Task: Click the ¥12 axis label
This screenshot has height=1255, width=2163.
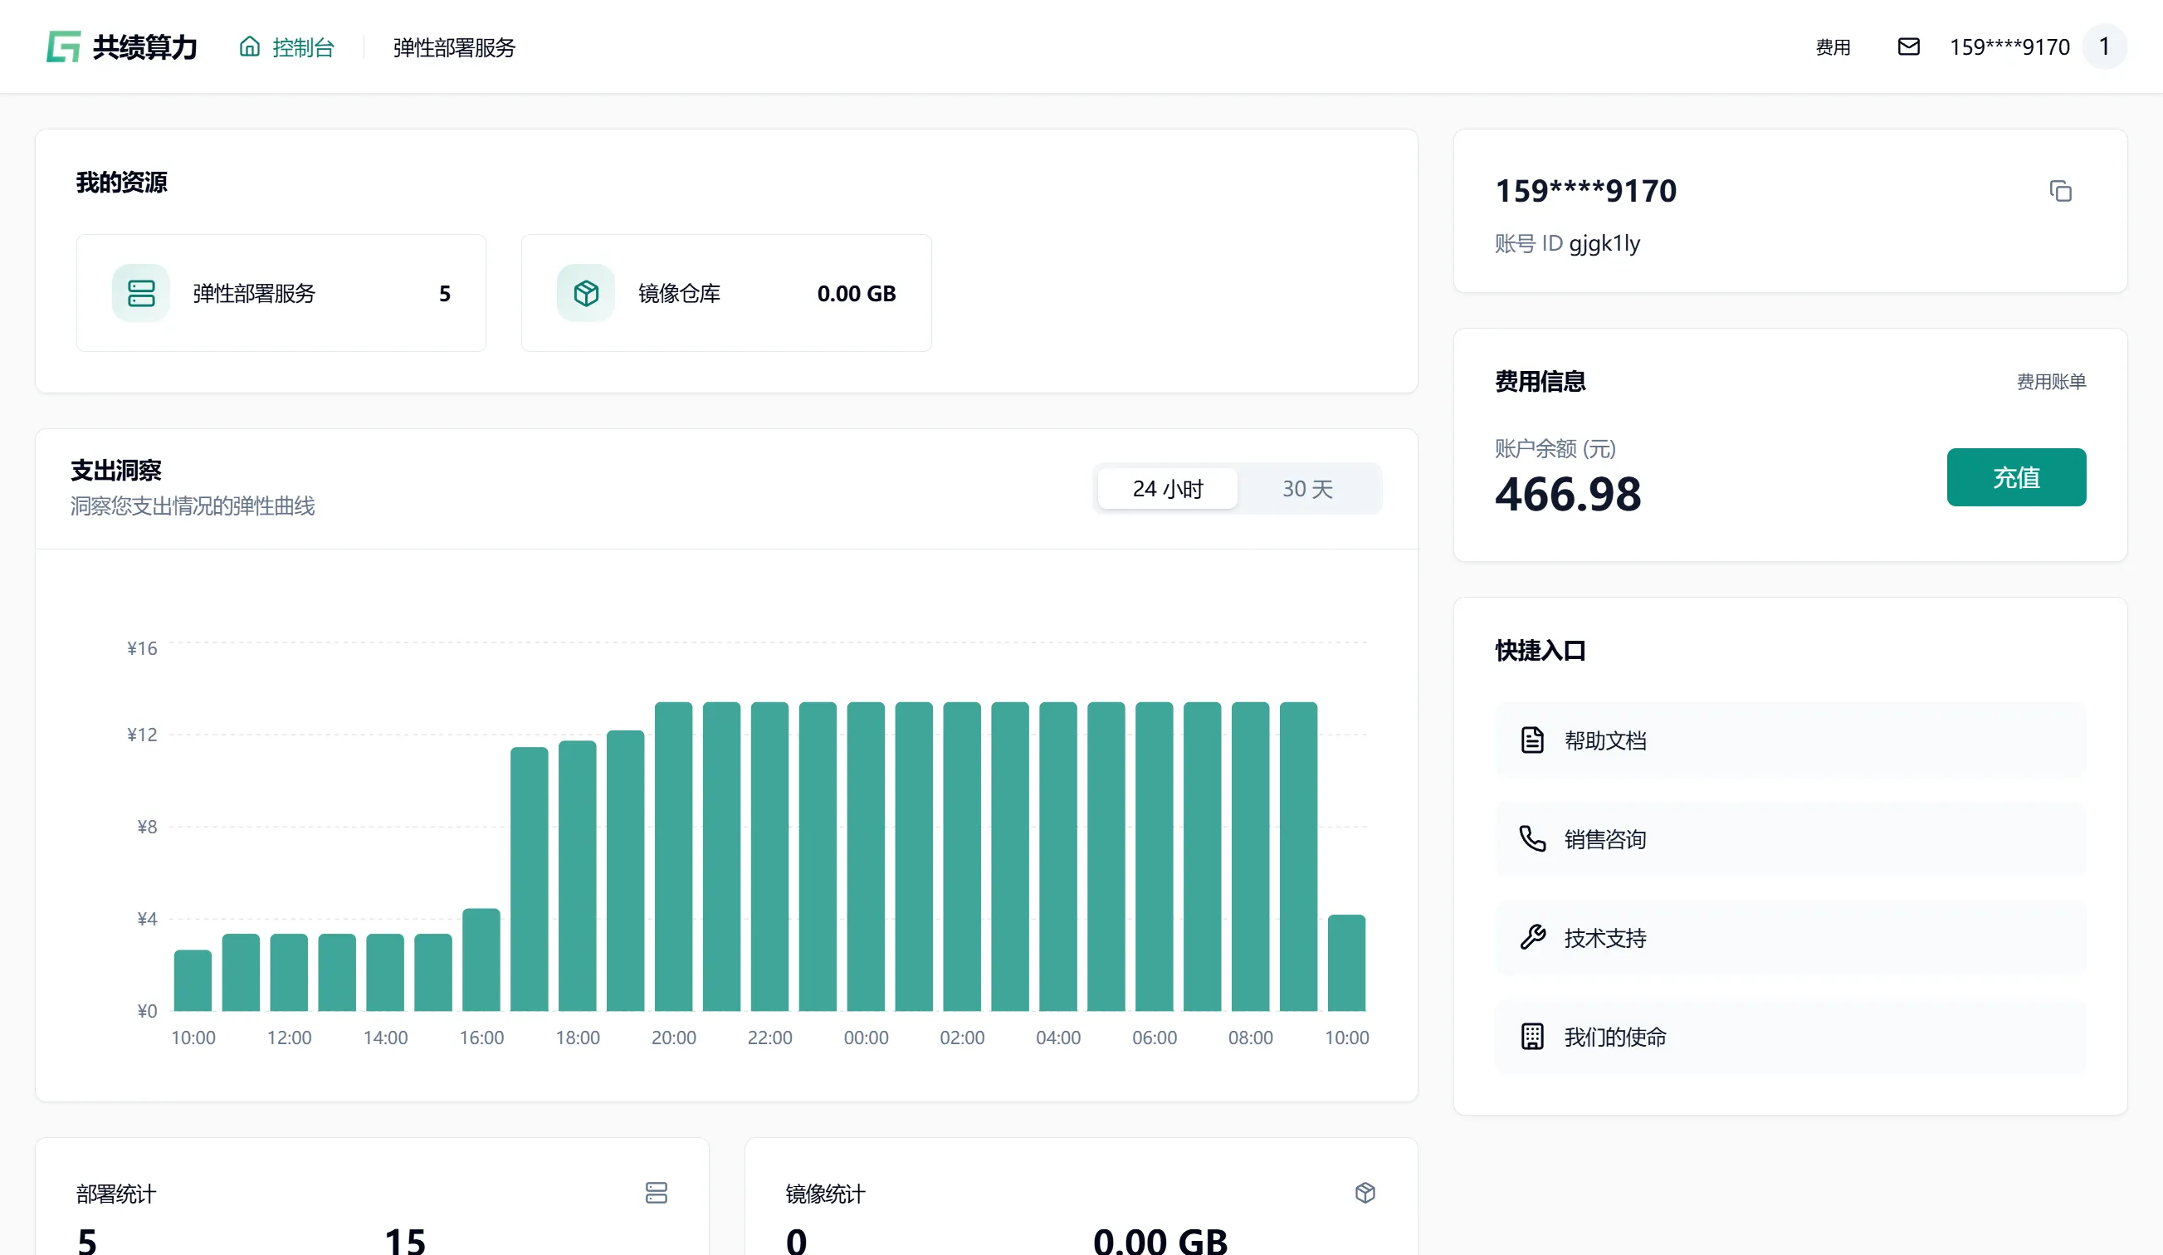Action: click(142, 734)
